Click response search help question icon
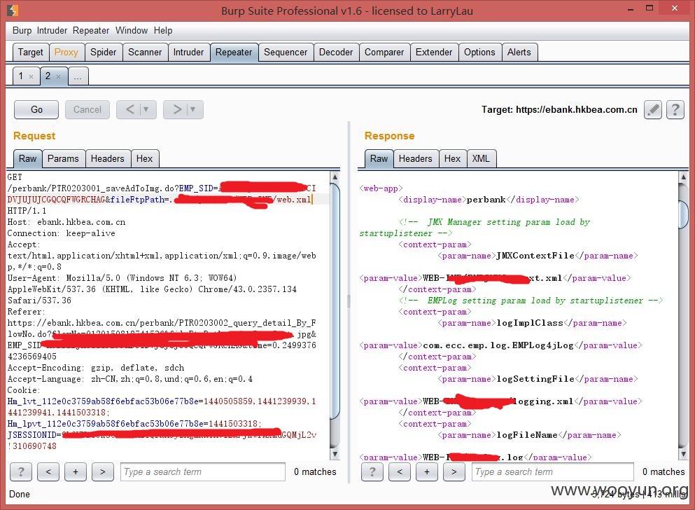The width and height of the screenshot is (695, 510). click(372, 472)
